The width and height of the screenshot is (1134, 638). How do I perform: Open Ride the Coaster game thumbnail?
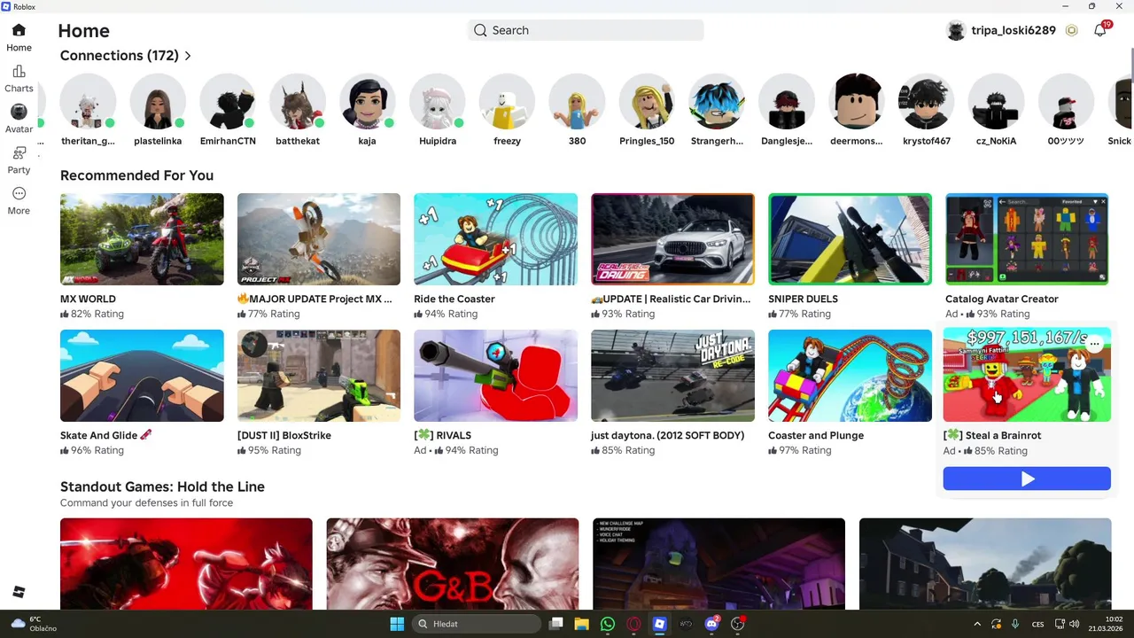point(495,239)
